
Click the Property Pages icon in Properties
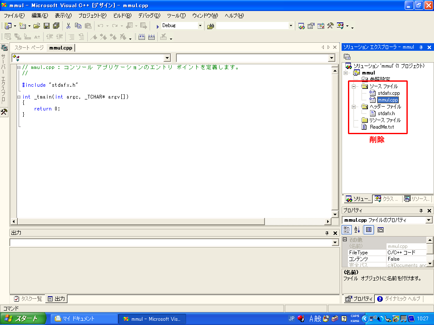pos(381,230)
